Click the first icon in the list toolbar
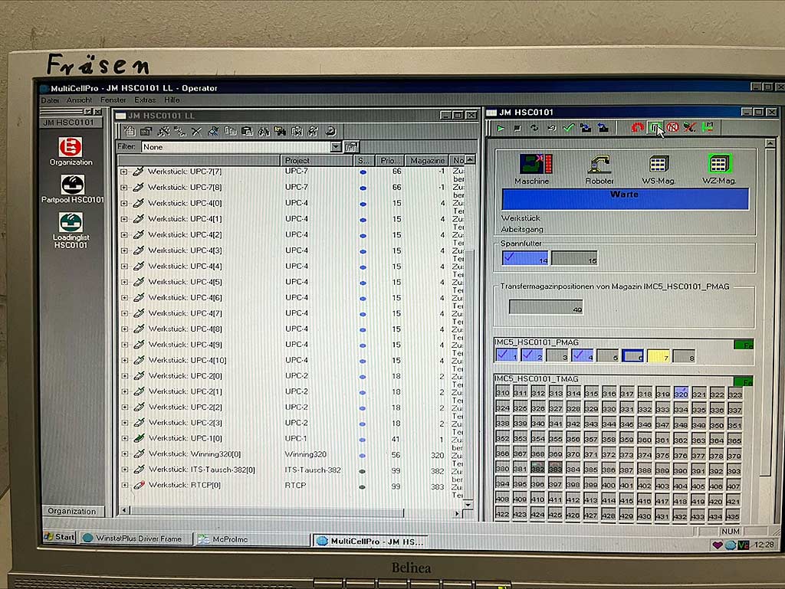785x589 pixels. point(130,132)
